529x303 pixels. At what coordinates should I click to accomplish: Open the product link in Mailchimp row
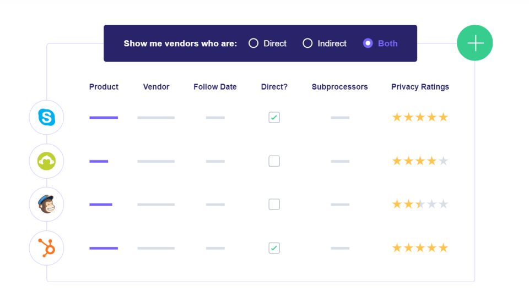pyautogui.click(x=100, y=205)
